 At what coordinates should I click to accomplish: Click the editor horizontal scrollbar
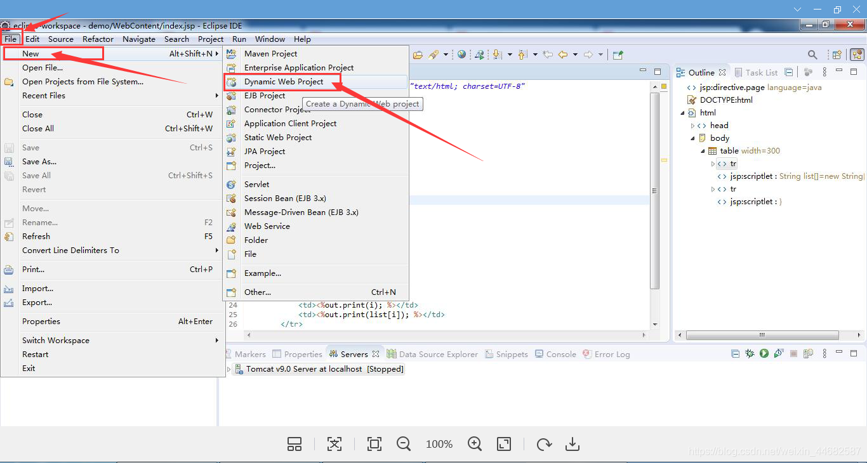[x=446, y=335]
